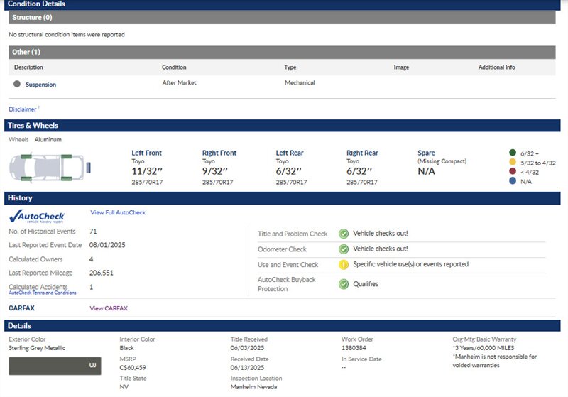Click green check icon for Odometer Check
Viewport: 568px width, 397px height.
343,249
